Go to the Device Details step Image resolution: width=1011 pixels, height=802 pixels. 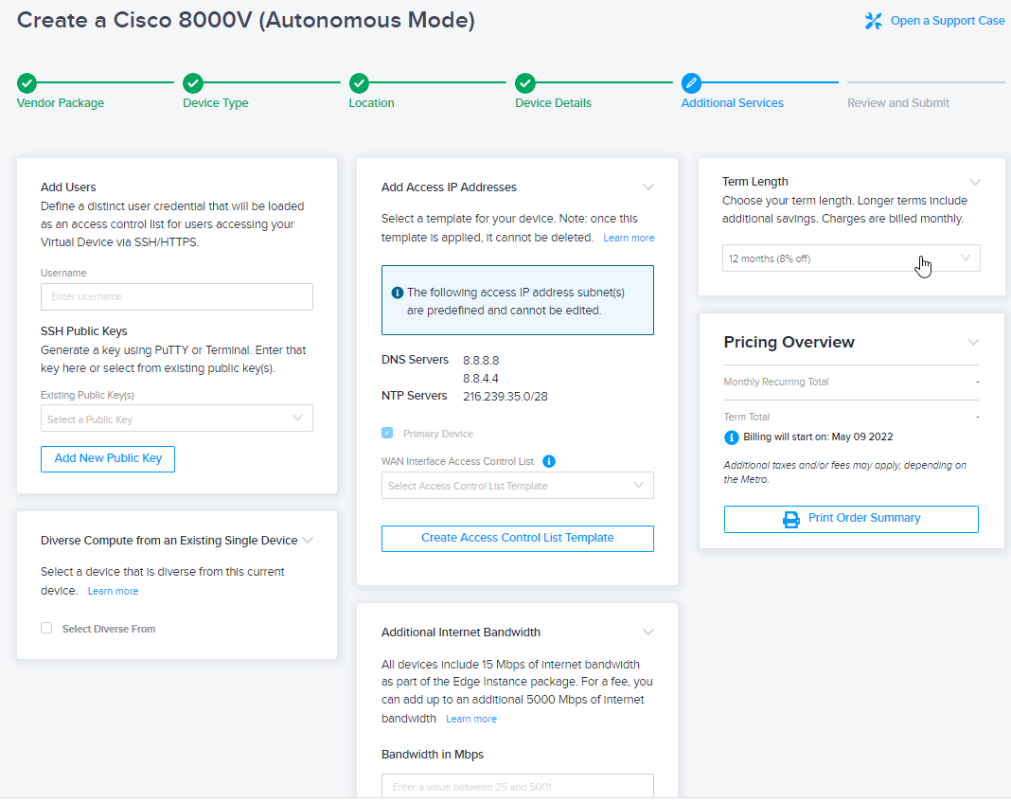(553, 103)
